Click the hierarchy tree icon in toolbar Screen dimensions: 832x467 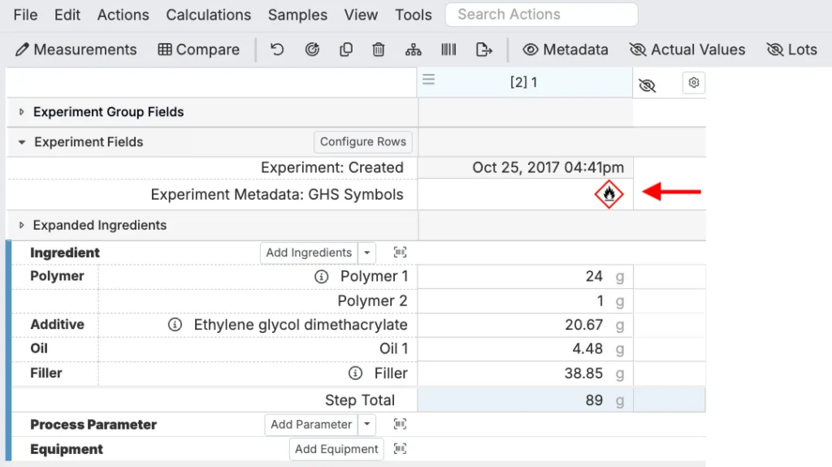coord(413,50)
